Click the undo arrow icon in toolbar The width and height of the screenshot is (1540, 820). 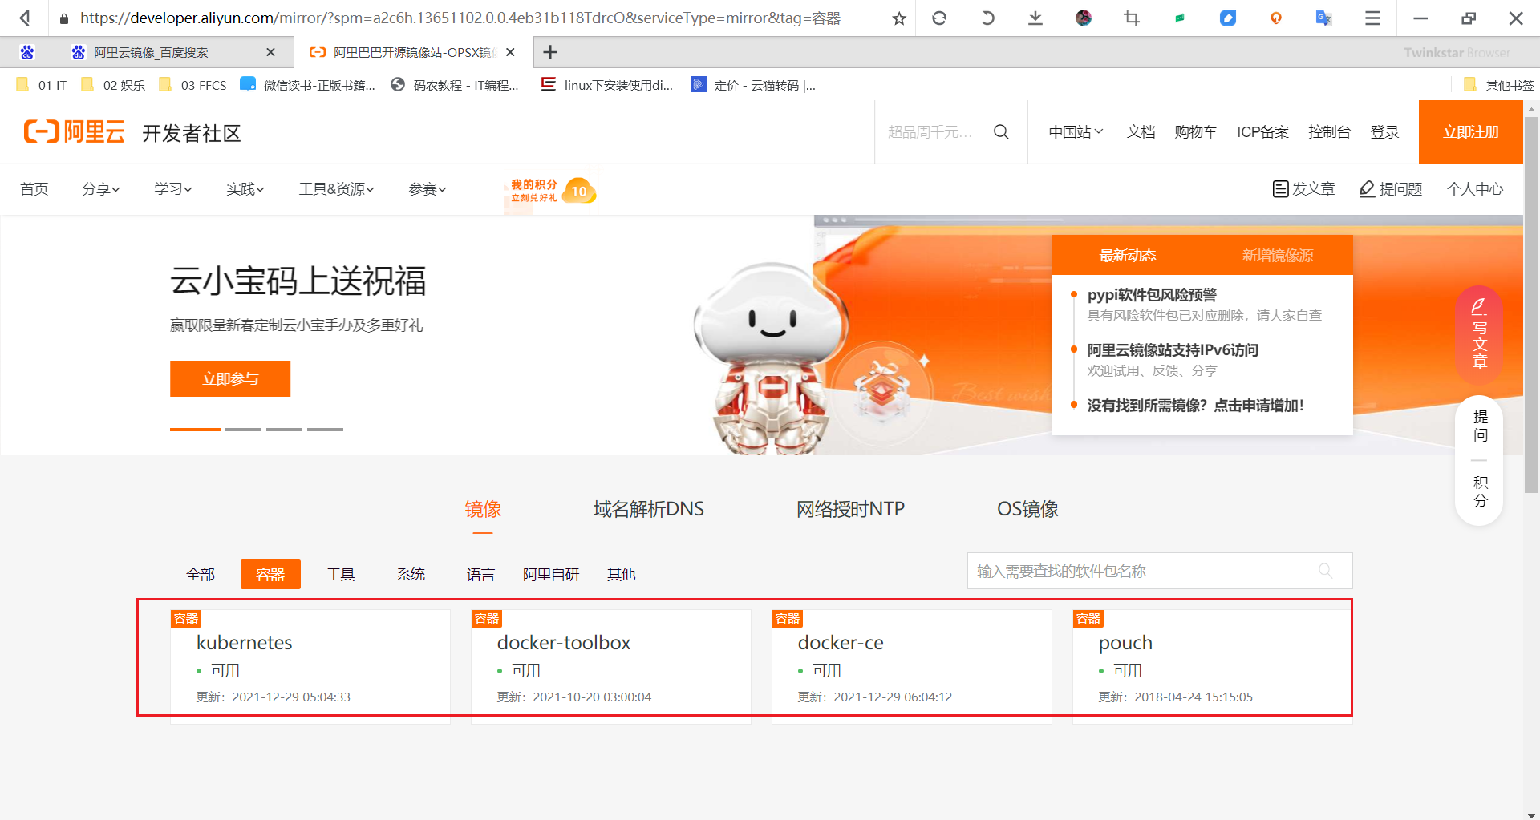(987, 18)
